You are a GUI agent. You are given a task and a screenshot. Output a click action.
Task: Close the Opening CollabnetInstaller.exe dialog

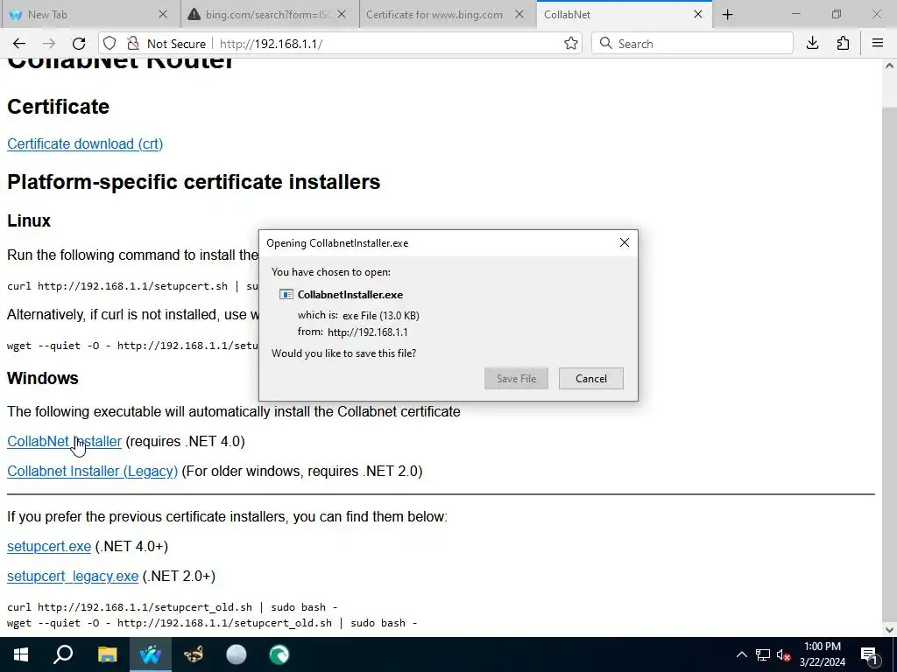click(x=624, y=243)
